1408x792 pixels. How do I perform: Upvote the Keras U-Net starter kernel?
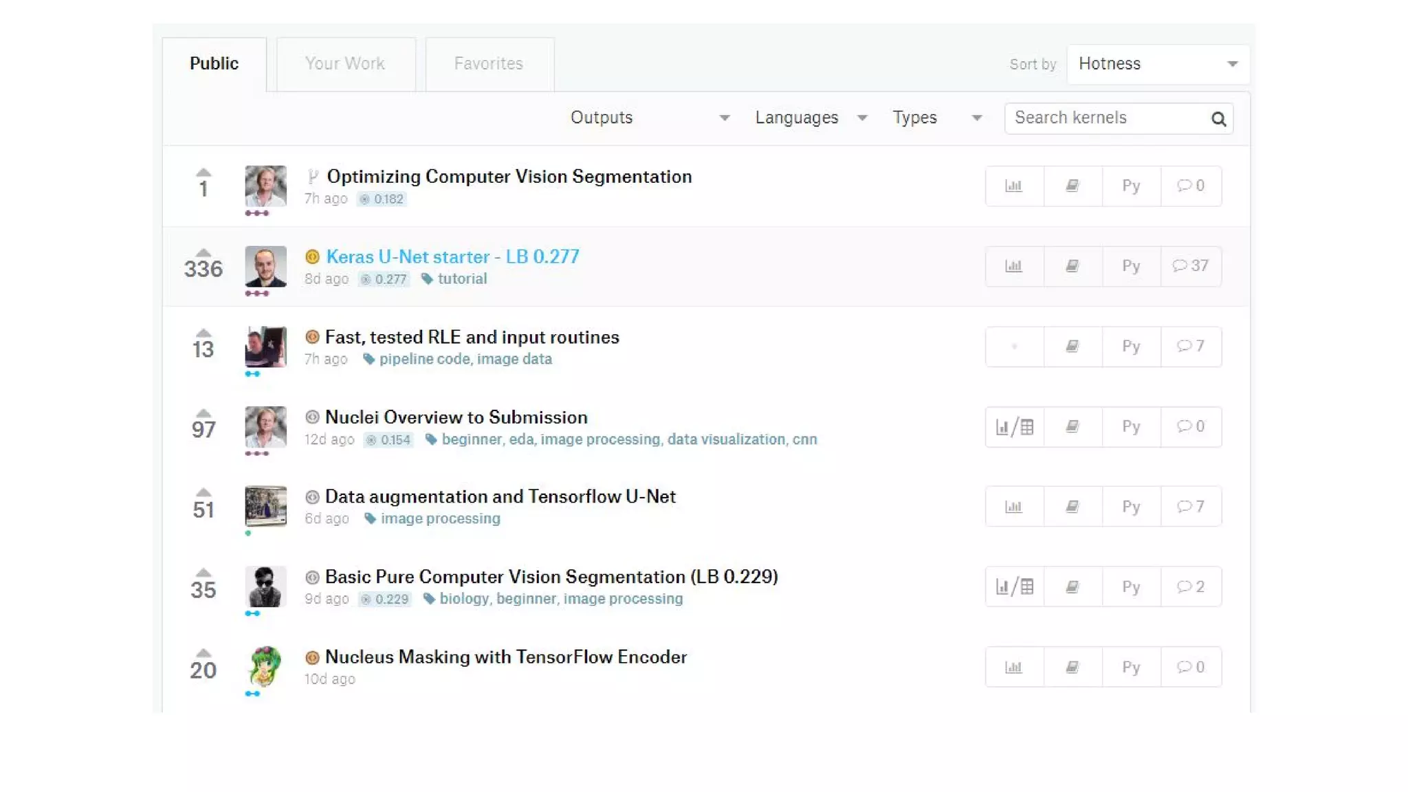203,252
